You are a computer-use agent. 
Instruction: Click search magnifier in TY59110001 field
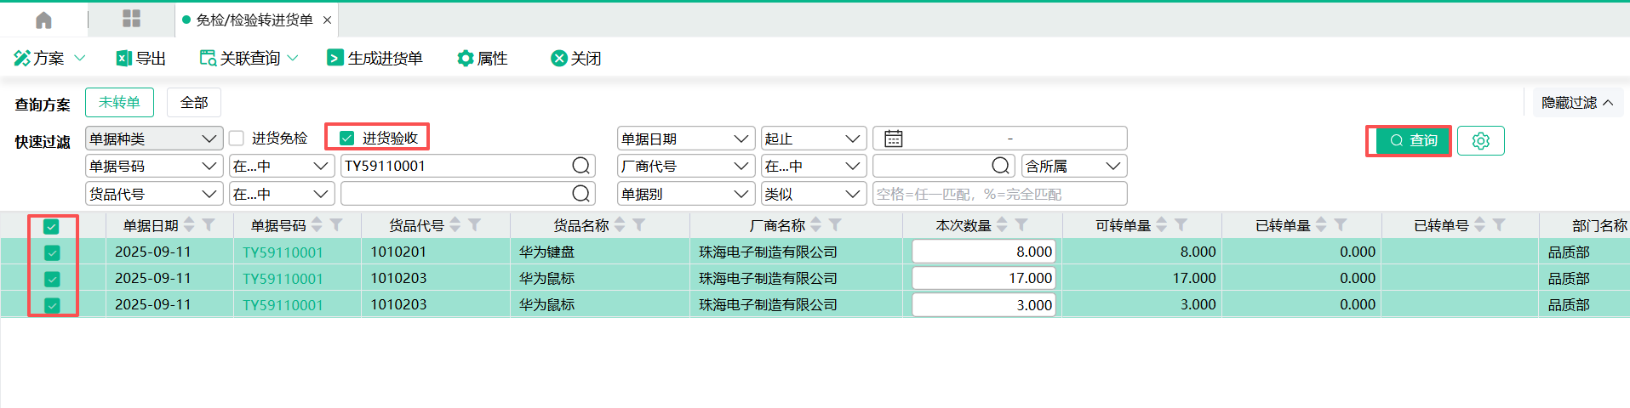[581, 166]
